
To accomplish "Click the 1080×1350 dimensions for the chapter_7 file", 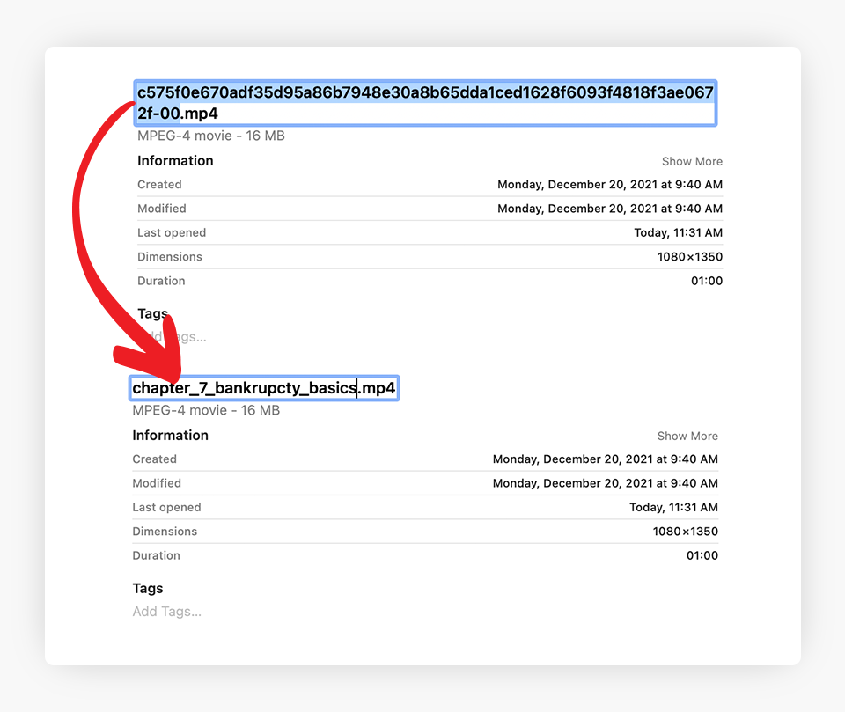I will pos(685,532).
